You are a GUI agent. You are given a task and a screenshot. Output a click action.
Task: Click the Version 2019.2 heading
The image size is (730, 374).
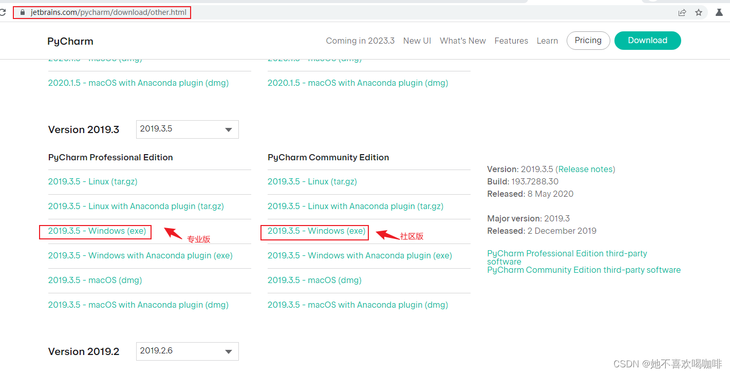click(84, 351)
